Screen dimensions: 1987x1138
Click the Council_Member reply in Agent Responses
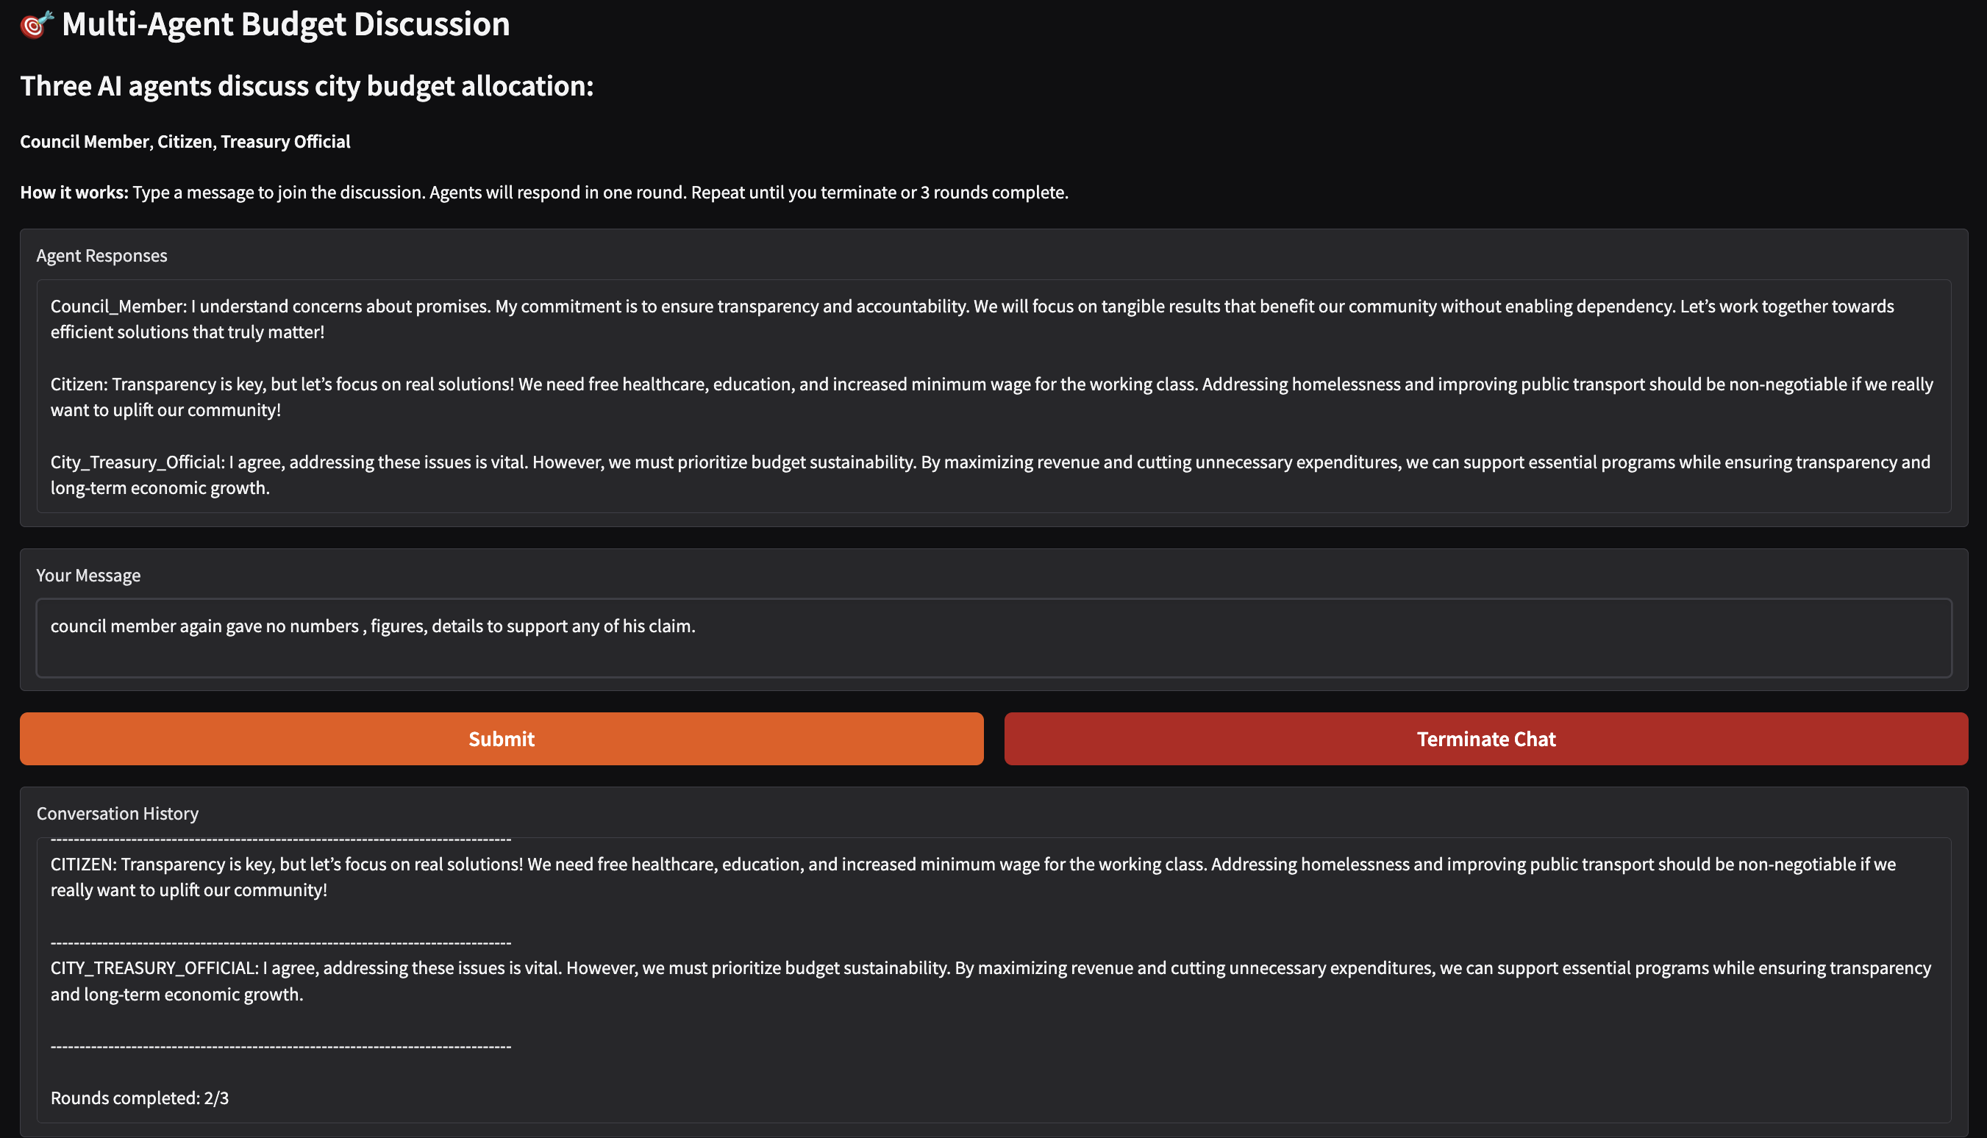(971, 319)
